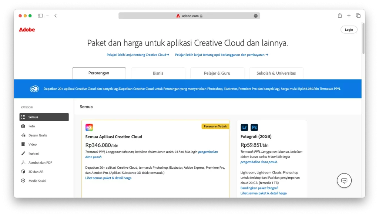The height and width of the screenshot is (216, 379).
Task: Click the Rp346.080/bln price
Action: pyautogui.click(x=102, y=145)
